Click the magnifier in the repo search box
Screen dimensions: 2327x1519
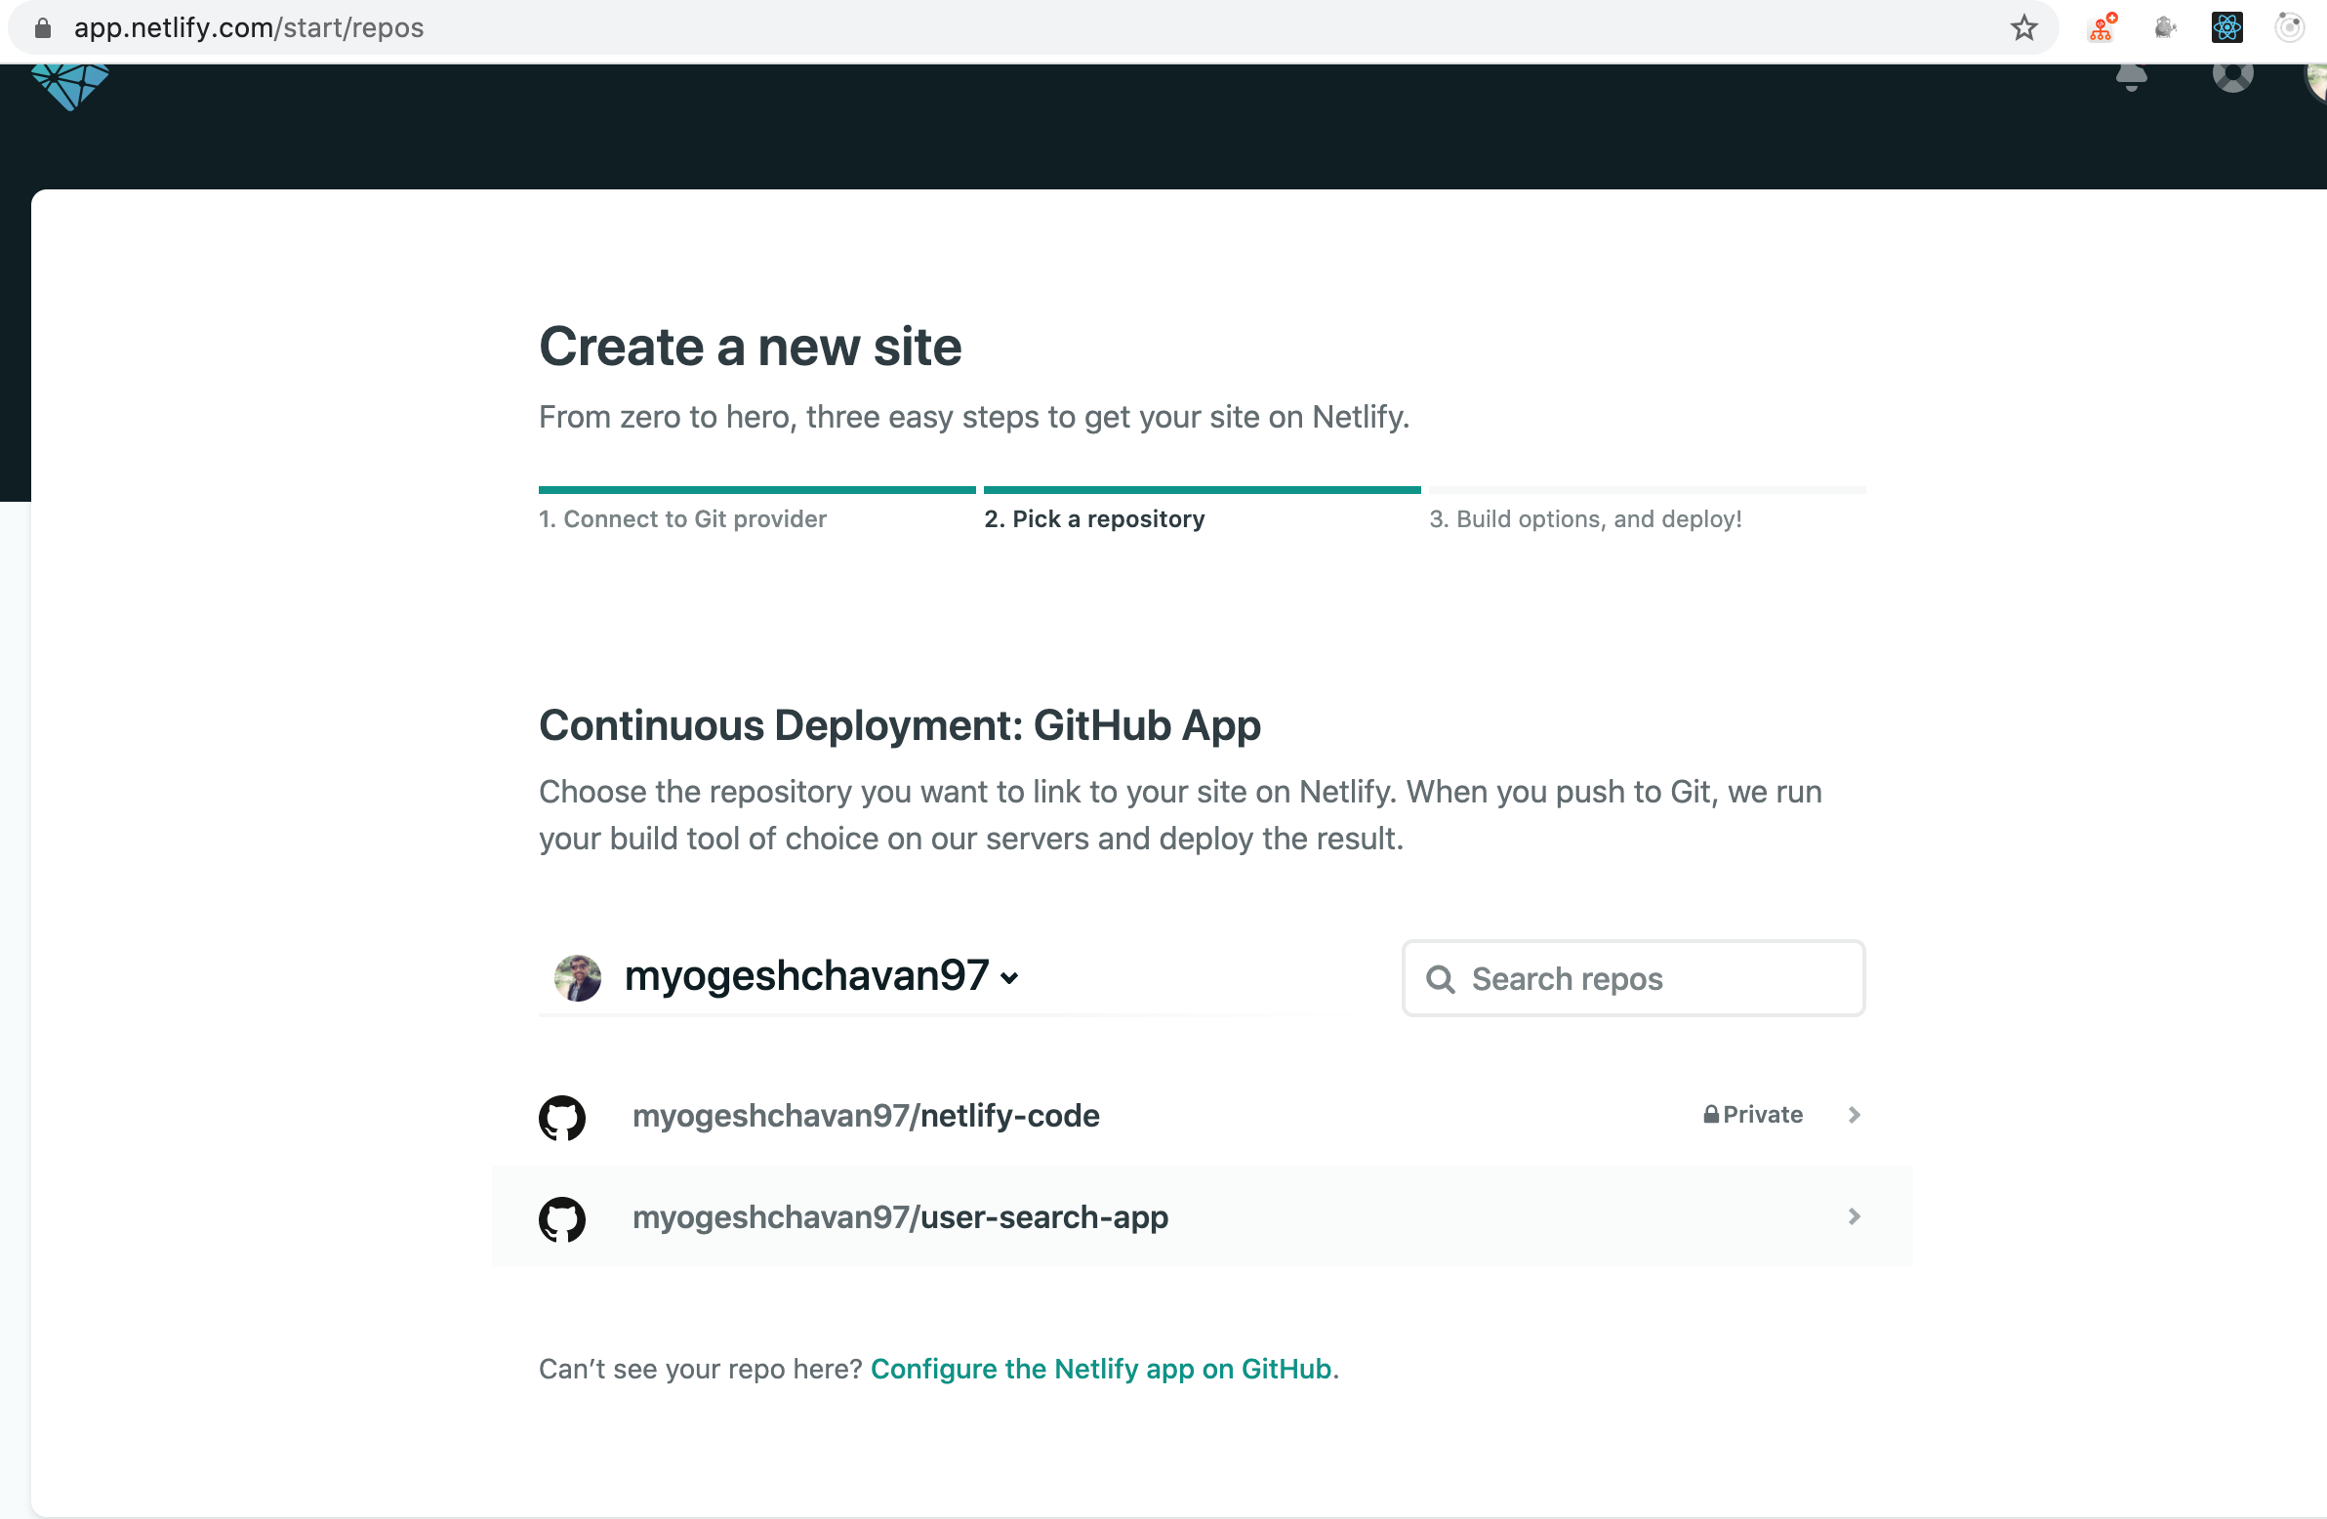coord(1440,978)
